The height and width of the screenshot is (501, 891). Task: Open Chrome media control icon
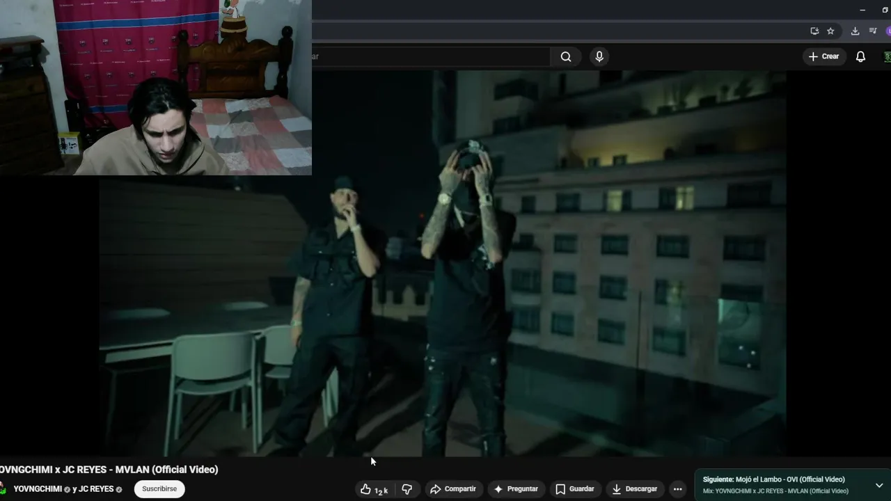tap(873, 31)
